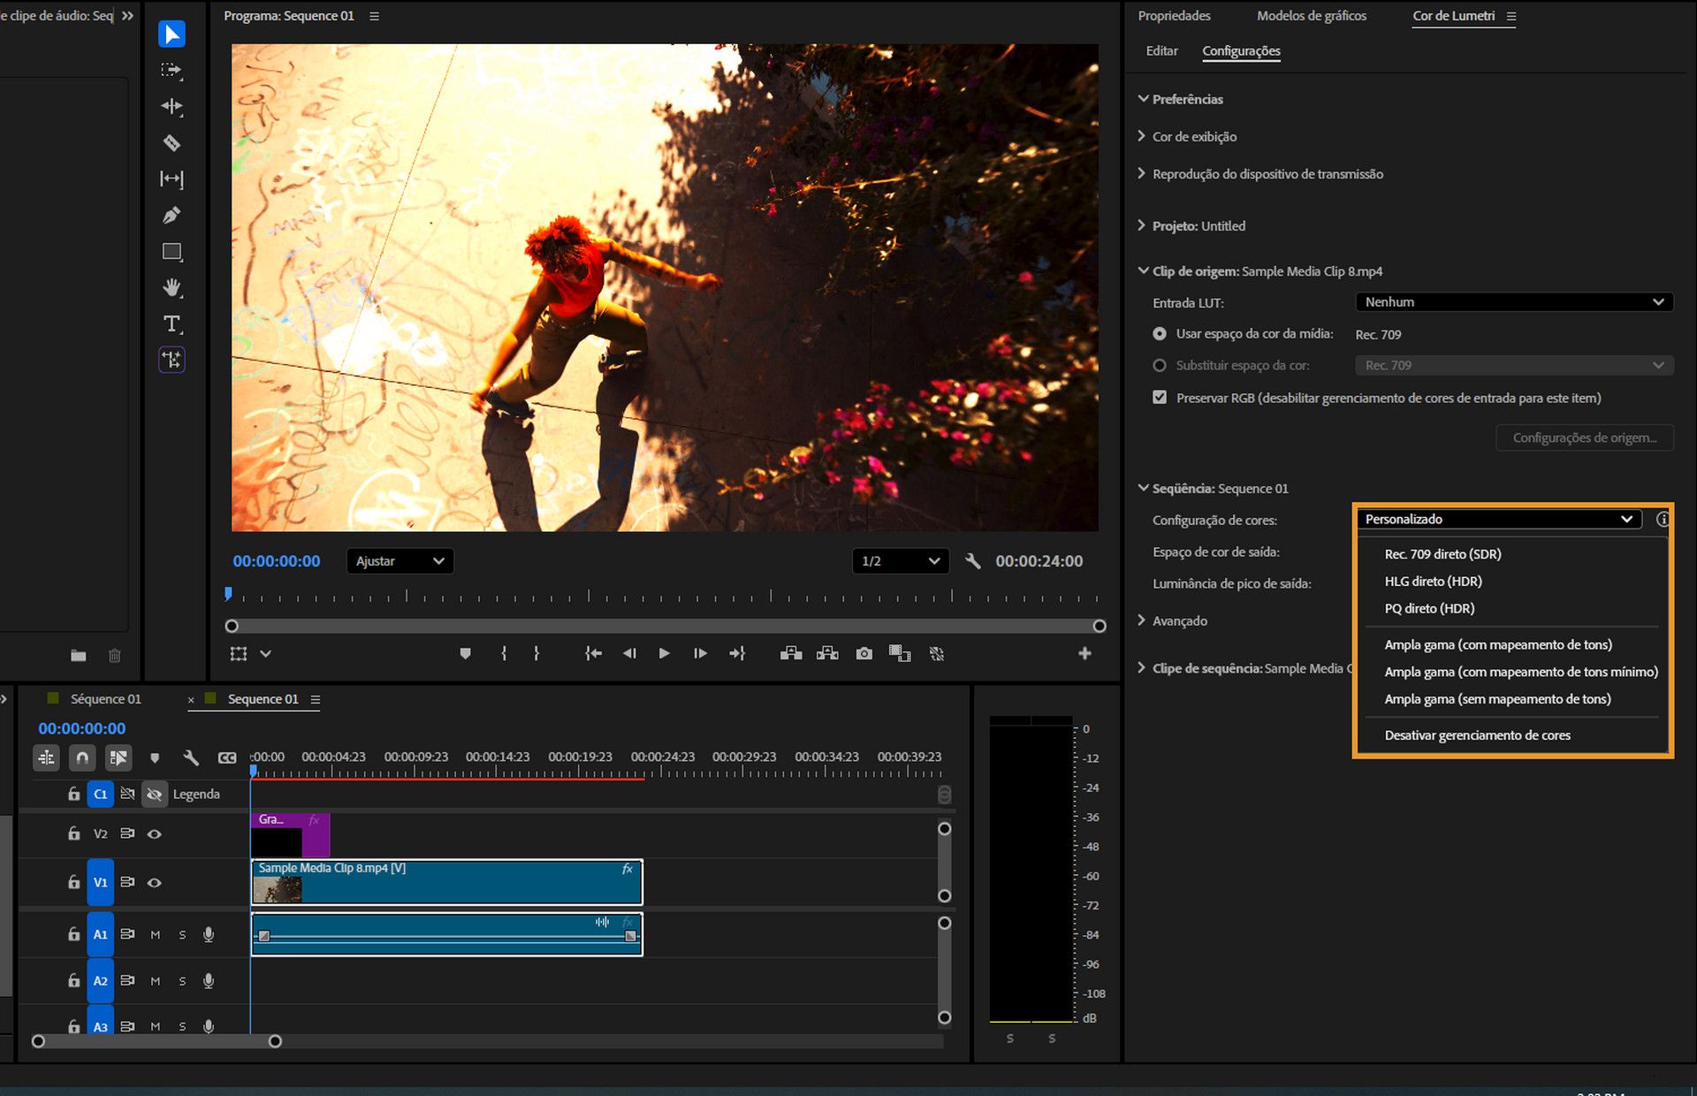
Task: Select the Type tool
Action: pyautogui.click(x=171, y=323)
